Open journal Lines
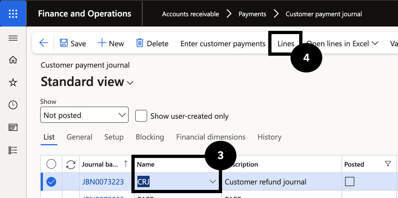398x198 pixels. [286, 44]
